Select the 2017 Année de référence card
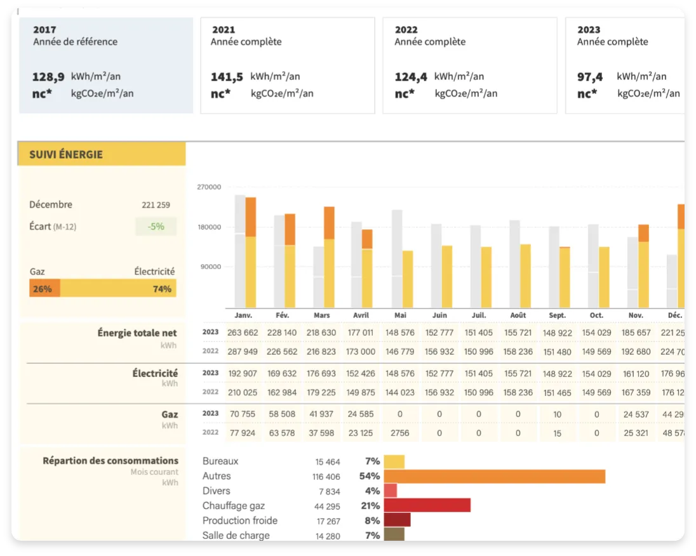 pos(105,65)
